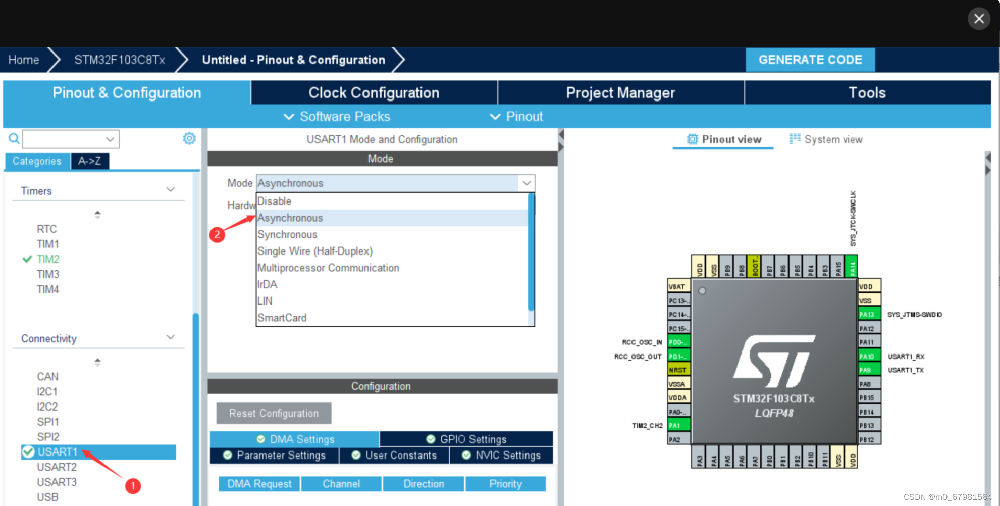Collapse the Timers category
The image size is (1000, 506).
[171, 190]
